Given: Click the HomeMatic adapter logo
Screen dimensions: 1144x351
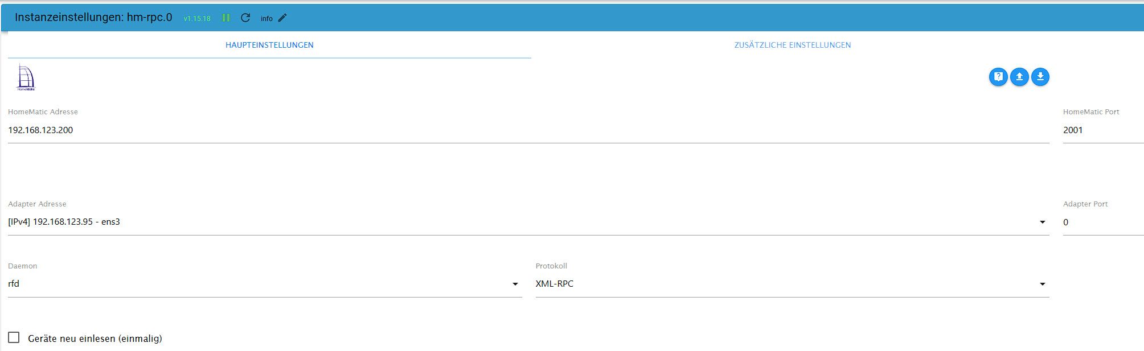Looking at the screenshot, I should [x=26, y=77].
